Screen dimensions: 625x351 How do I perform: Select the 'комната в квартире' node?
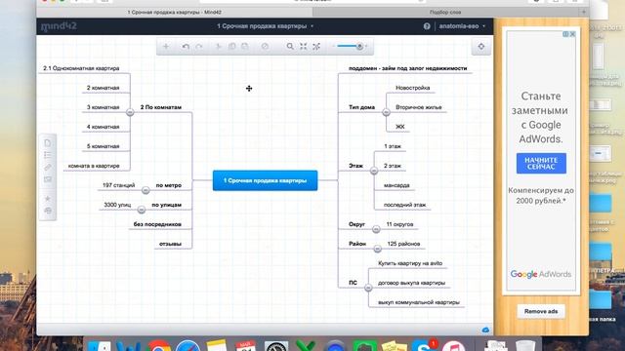click(x=94, y=166)
